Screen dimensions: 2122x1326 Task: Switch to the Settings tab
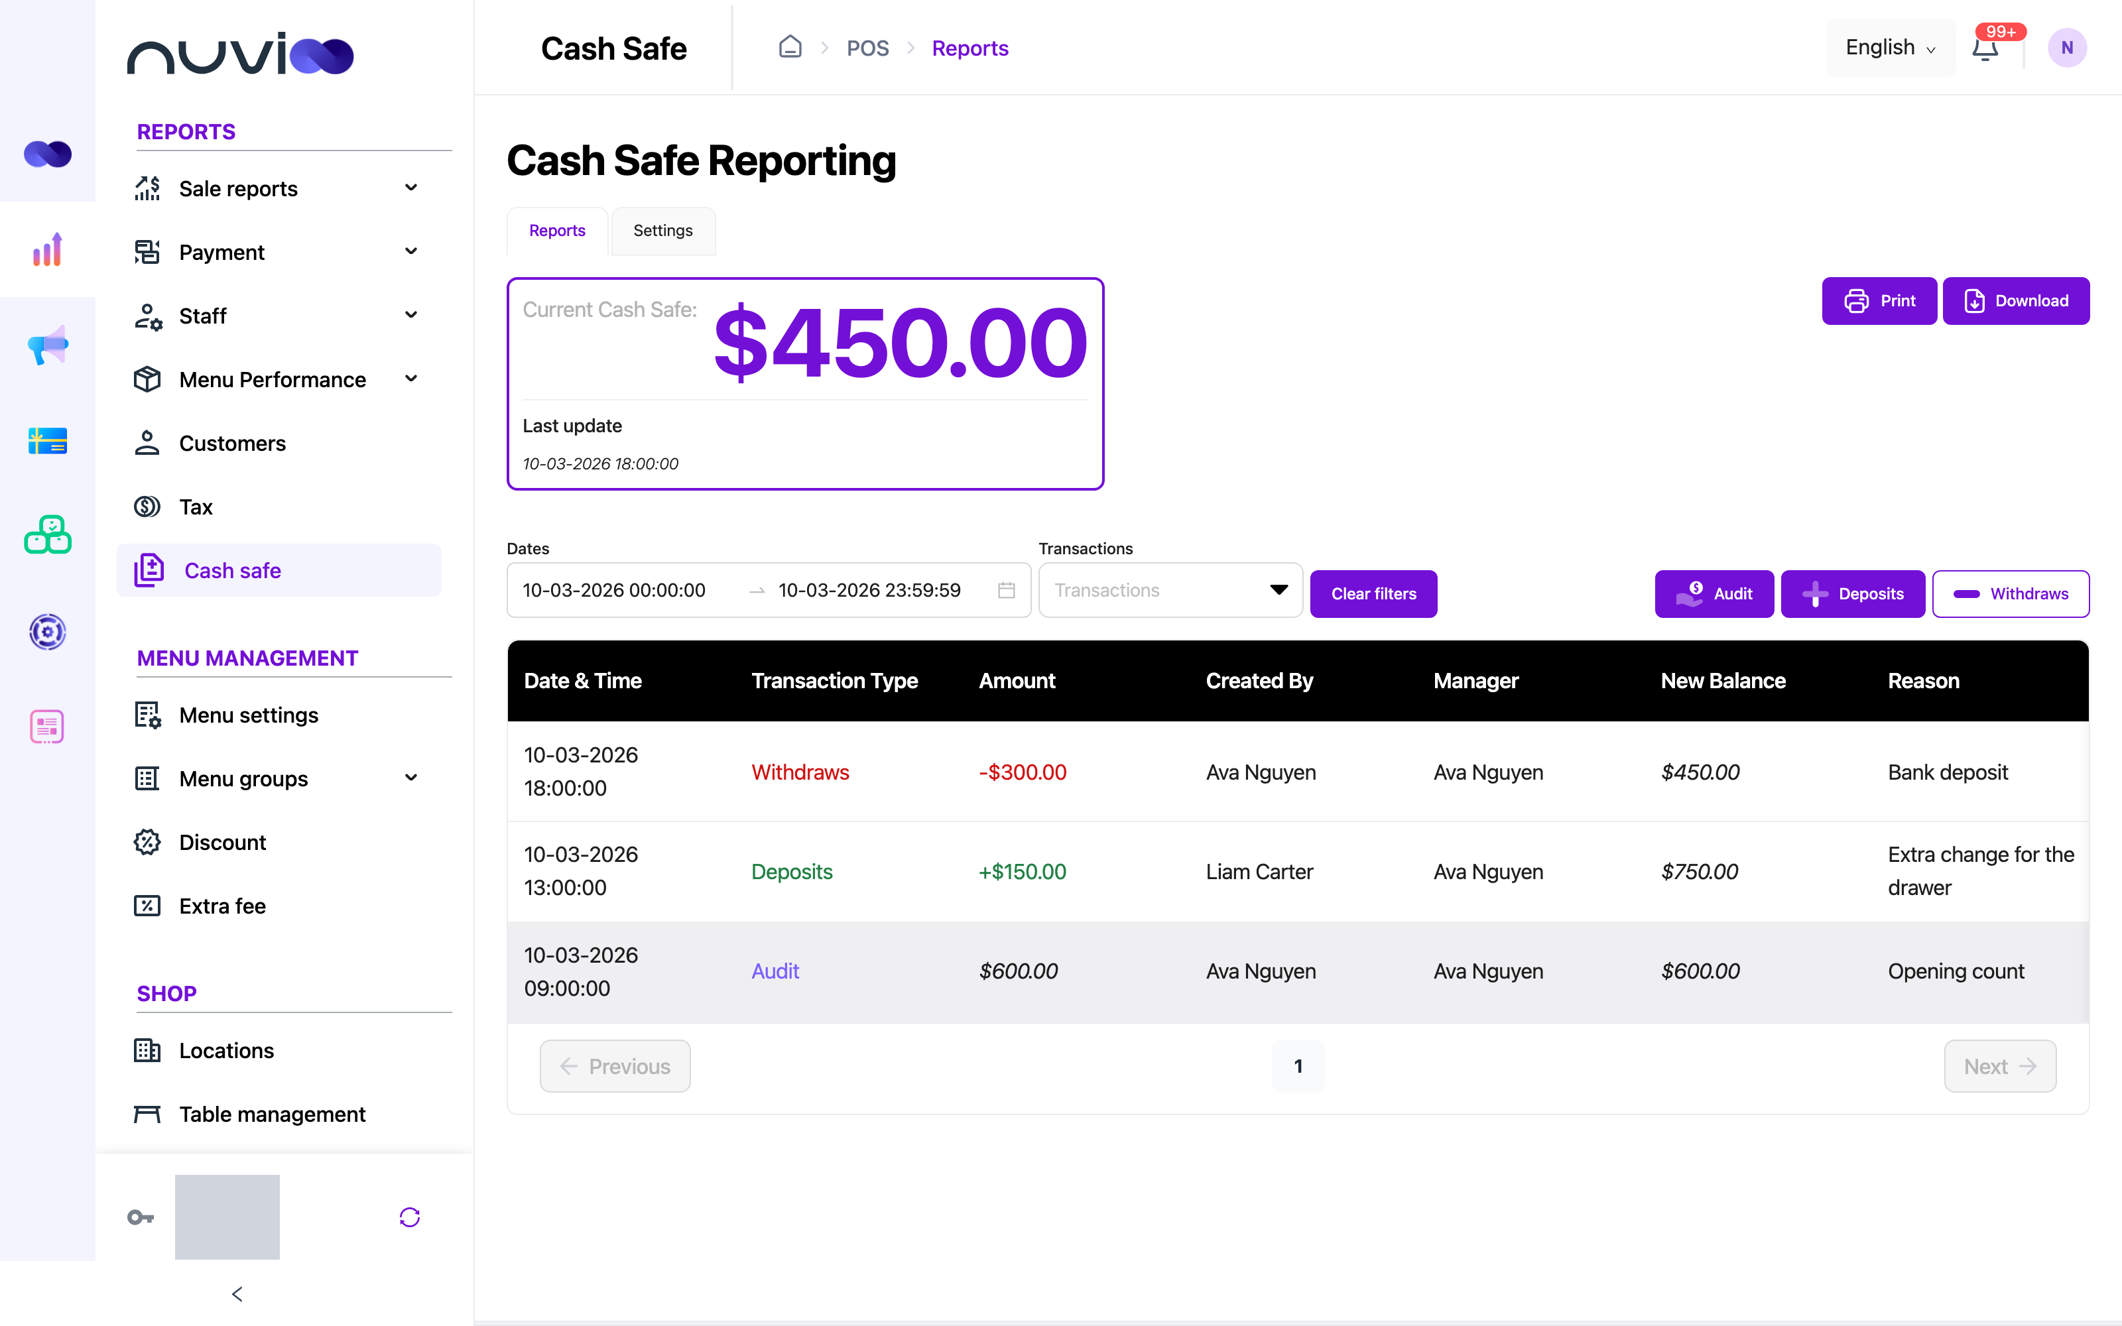(663, 231)
